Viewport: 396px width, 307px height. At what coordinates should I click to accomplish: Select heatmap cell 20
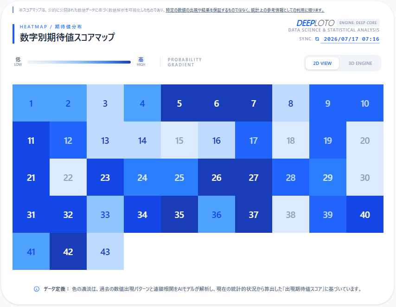point(365,140)
